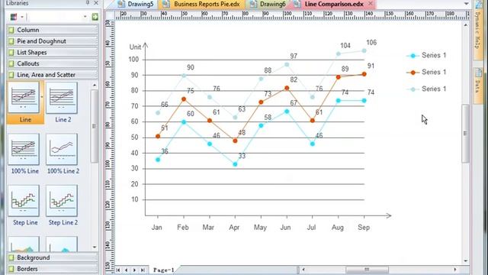This screenshot has height=275, width=488.
Task: Click the horizontal scrollbar thumb
Action: [x=367, y=270]
